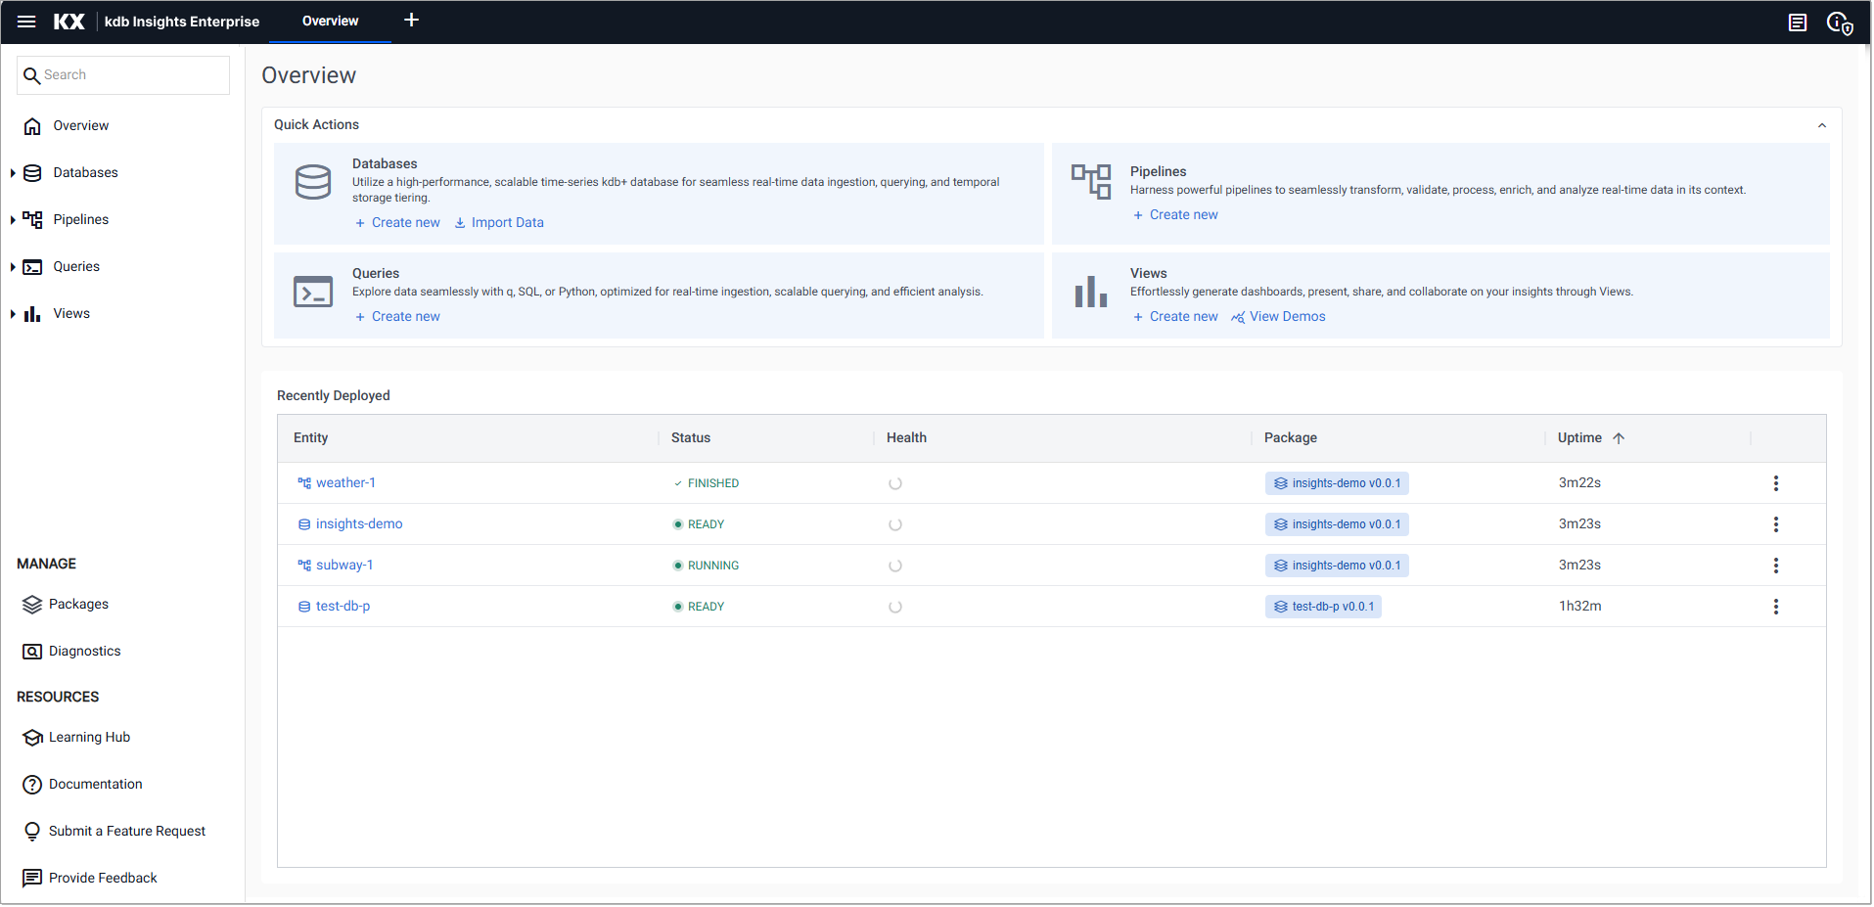The width and height of the screenshot is (1874, 907).
Task: Open the kebab menu for test-db-p
Action: tap(1775, 606)
